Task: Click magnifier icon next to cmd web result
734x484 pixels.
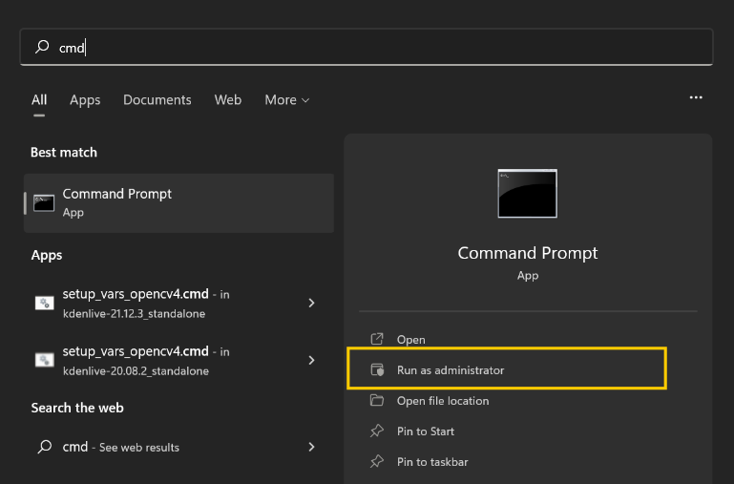Action: 45,447
